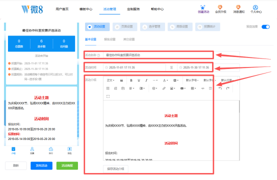Viewport: 277px width, 180px height.
Task: Select the 排行 ranking tab in phone preview
Action: point(51,150)
